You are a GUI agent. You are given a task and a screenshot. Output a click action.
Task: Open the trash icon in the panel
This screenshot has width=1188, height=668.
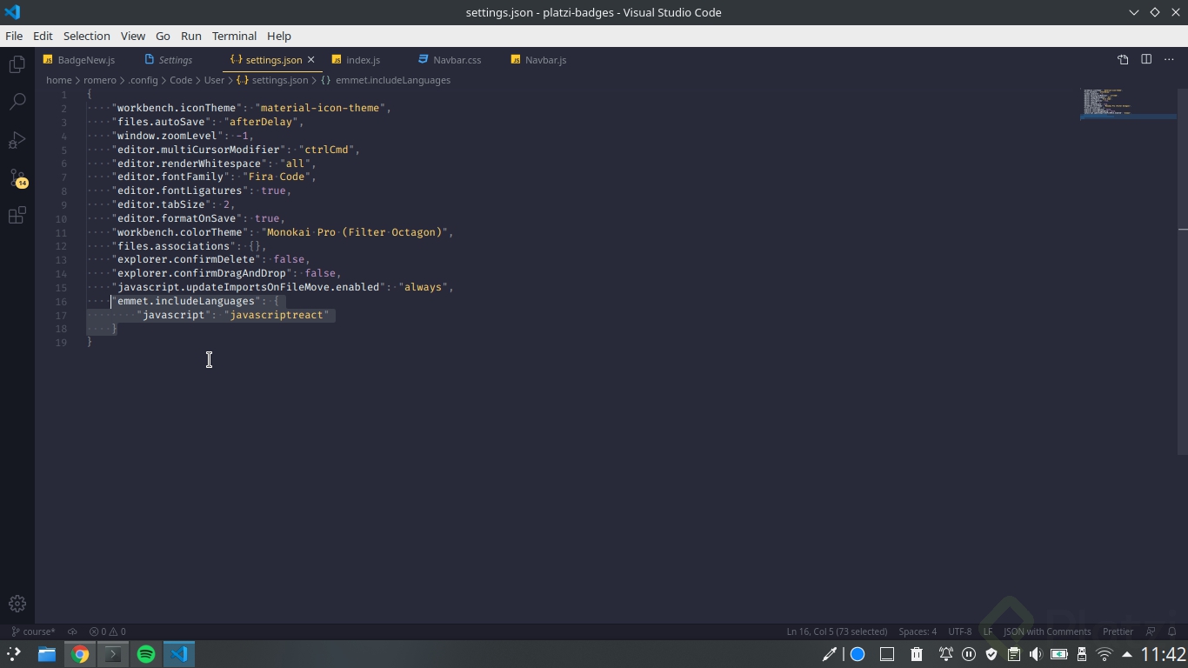[x=917, y=654]
